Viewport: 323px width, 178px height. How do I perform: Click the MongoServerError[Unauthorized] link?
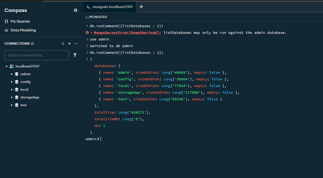[x=127, y=33]
